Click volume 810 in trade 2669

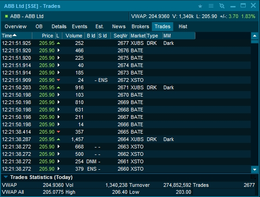pos(79,102)
